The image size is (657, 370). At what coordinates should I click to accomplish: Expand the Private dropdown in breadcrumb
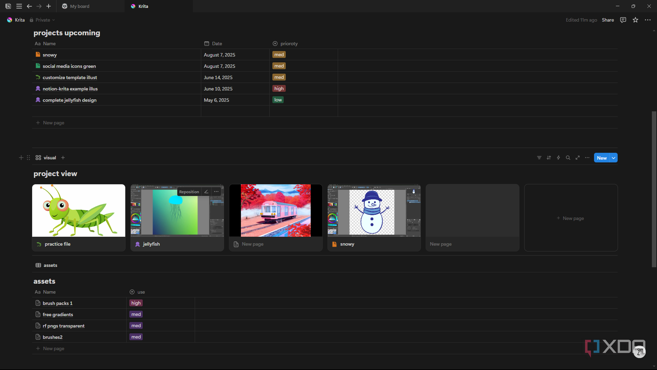[42, 20]
